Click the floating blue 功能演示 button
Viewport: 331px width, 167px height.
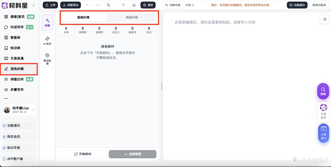[x=323, y=133]
